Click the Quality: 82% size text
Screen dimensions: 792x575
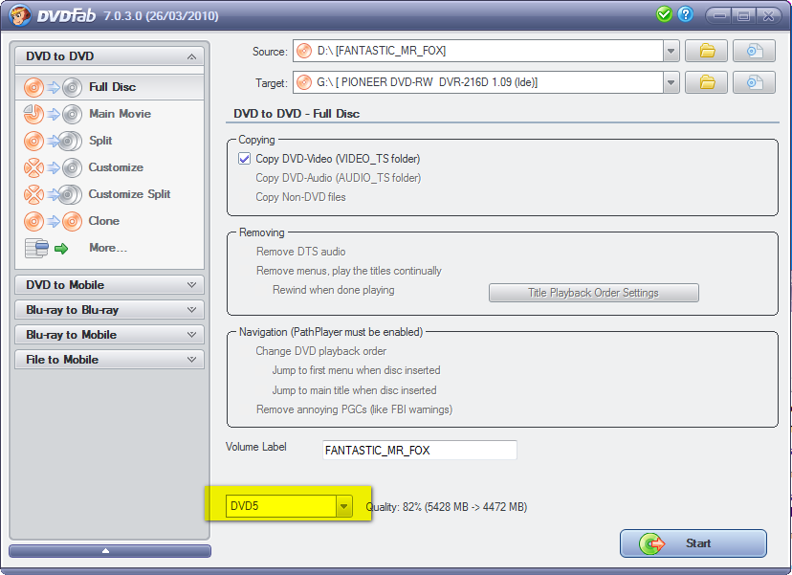pos(447,507)
